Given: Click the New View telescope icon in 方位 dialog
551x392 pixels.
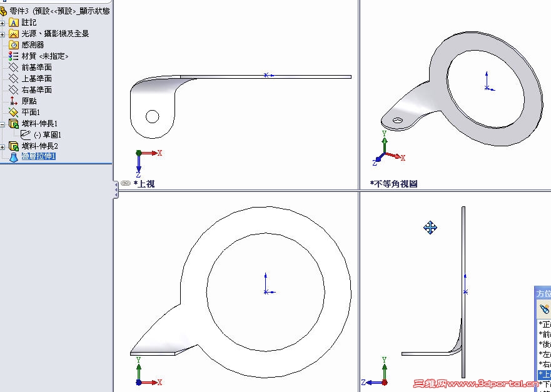Looking at the screenshot, I should coord(544,309).
